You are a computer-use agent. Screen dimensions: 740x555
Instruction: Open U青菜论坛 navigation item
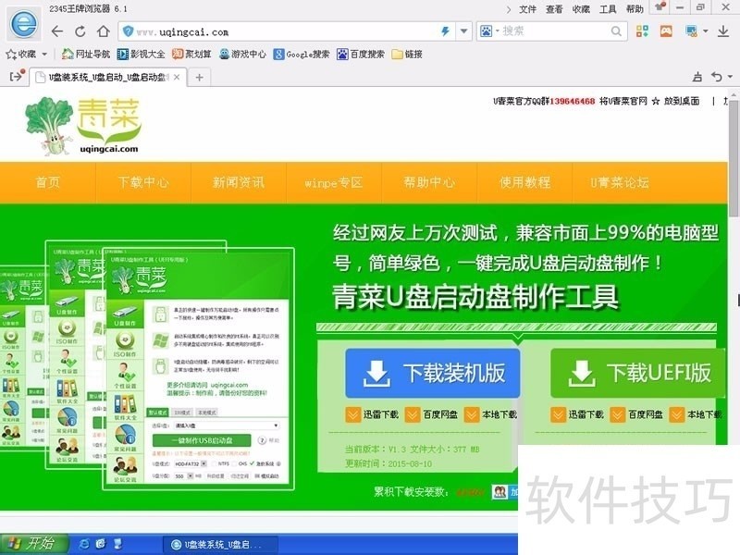click(x=620, y=182)
